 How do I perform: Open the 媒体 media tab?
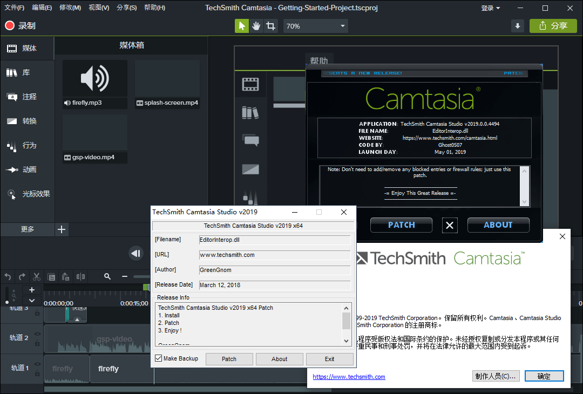pyautogui.click(x=27, y=49)
